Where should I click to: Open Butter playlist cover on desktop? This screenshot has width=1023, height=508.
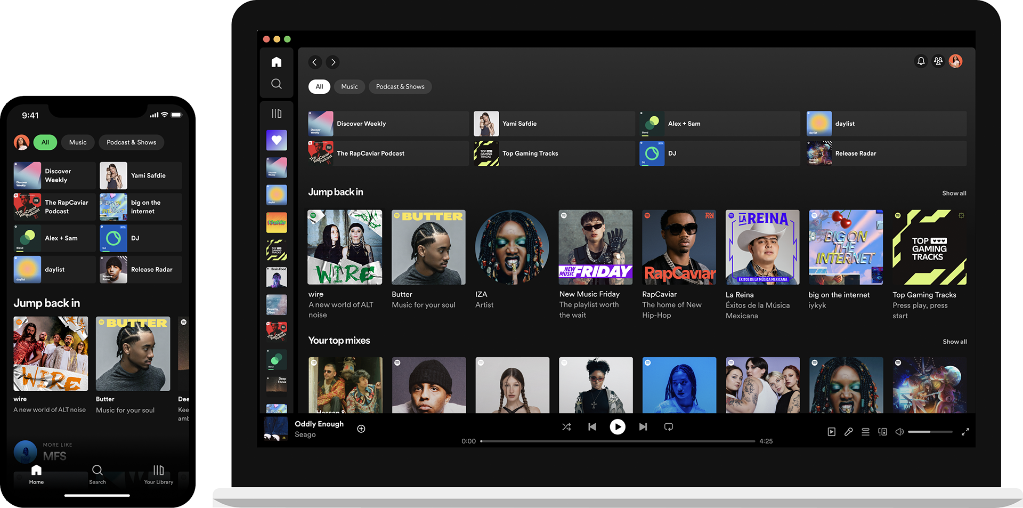428,247
